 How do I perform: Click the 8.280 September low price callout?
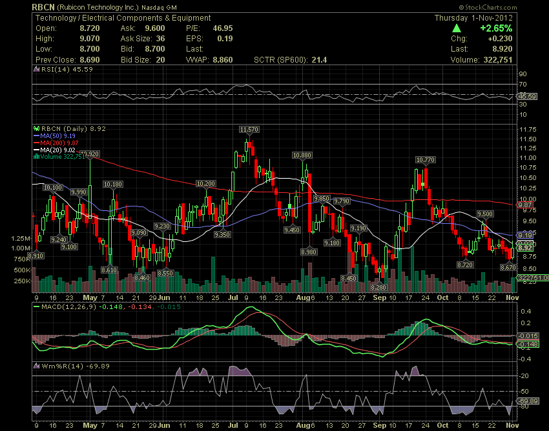point(378,288)
